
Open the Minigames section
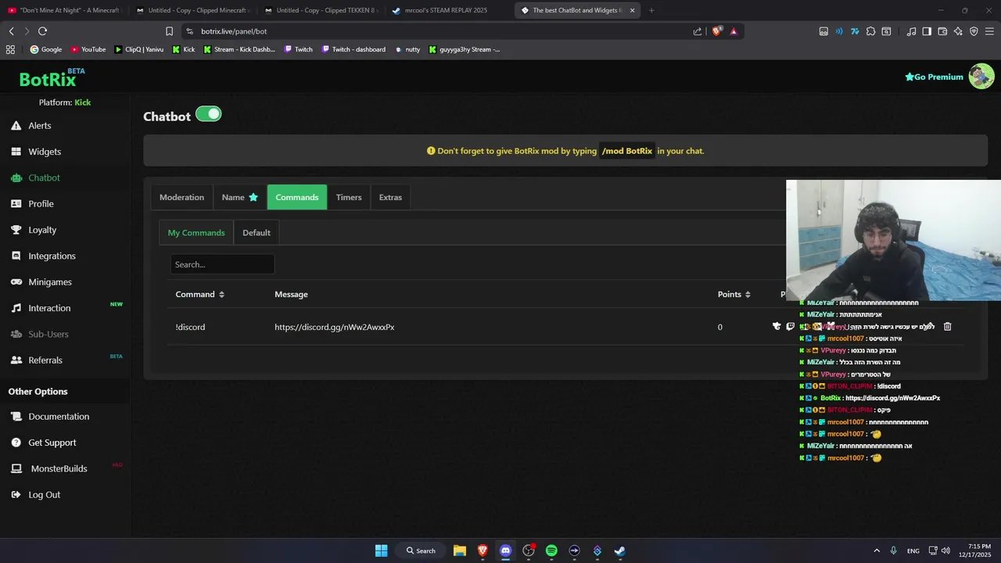click(x=50, y=281)
